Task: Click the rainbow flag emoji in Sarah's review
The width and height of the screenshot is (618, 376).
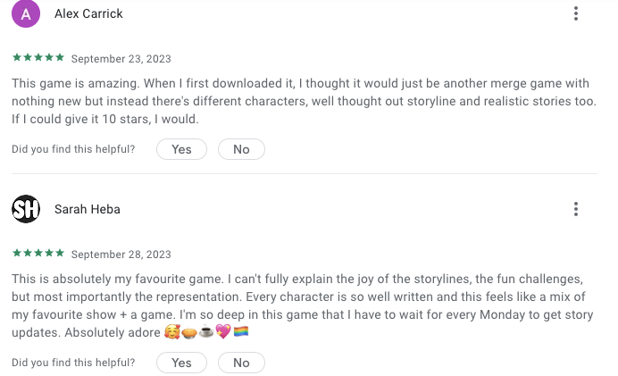Action: (x=240, y=333)
